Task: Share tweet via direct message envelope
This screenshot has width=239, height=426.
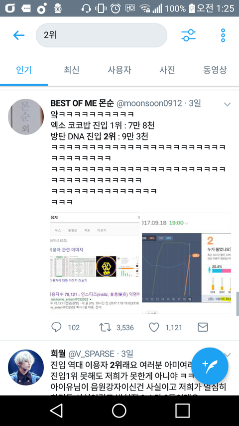Action: (x=203, y=328)
